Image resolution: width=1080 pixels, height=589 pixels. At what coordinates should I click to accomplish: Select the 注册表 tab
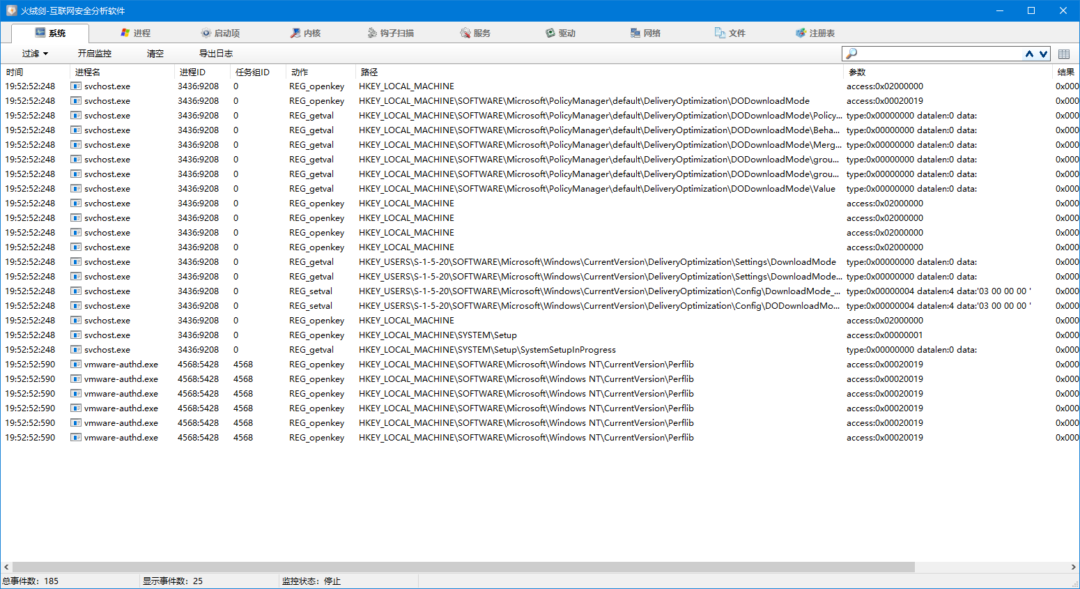point(815,33)
